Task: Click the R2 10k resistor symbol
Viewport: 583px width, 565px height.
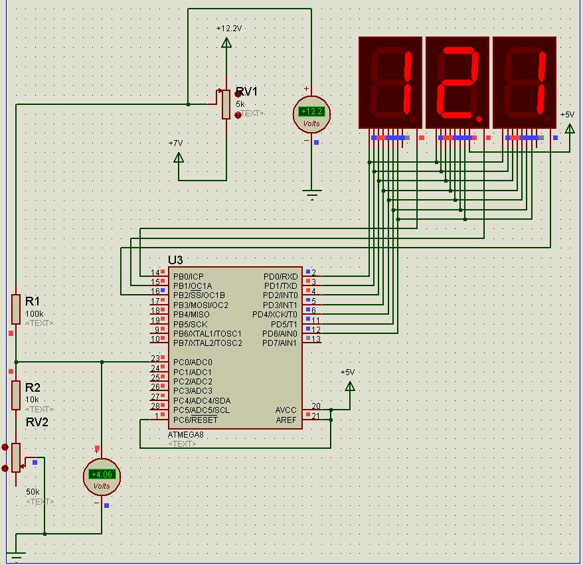Action: coord(16,395)
